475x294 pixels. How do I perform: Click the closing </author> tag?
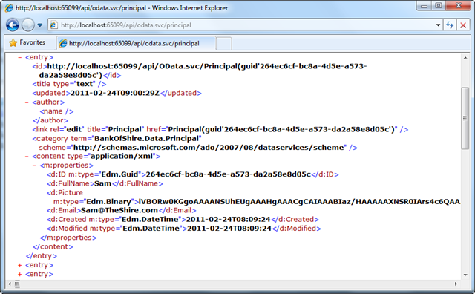point(50,120)
